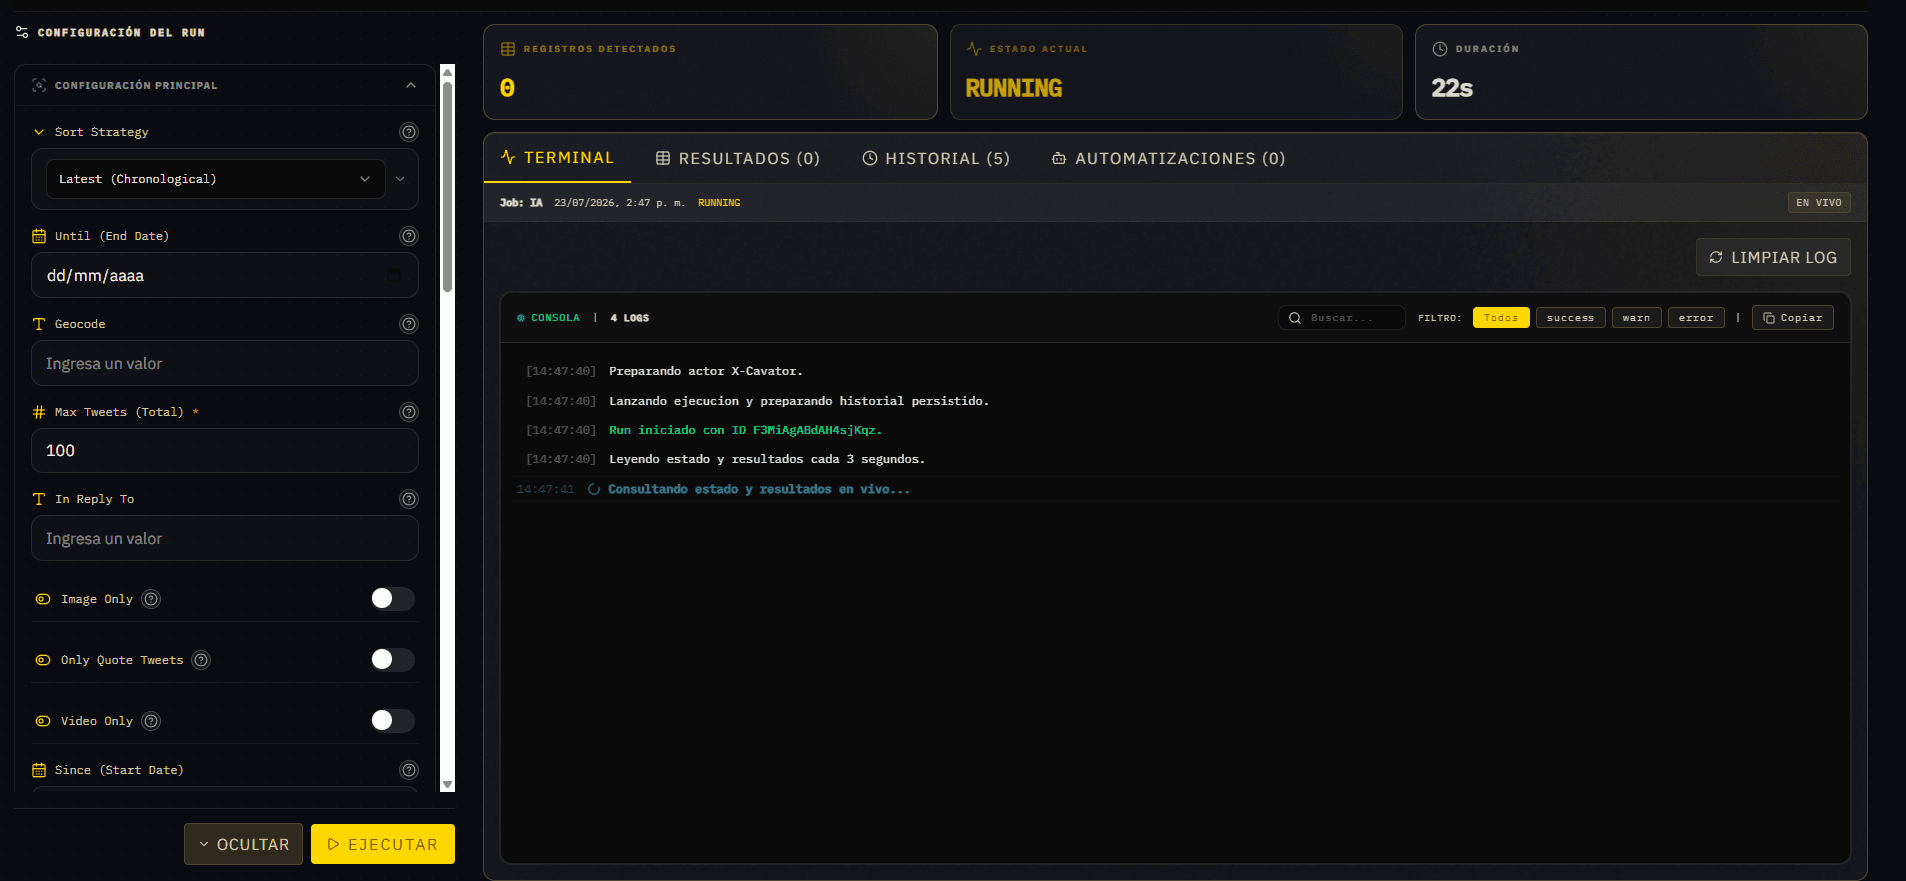Open the Latest (Chronological) dropdown
The height and width of the screenshot is (881, 1906).
click(216, 179)
